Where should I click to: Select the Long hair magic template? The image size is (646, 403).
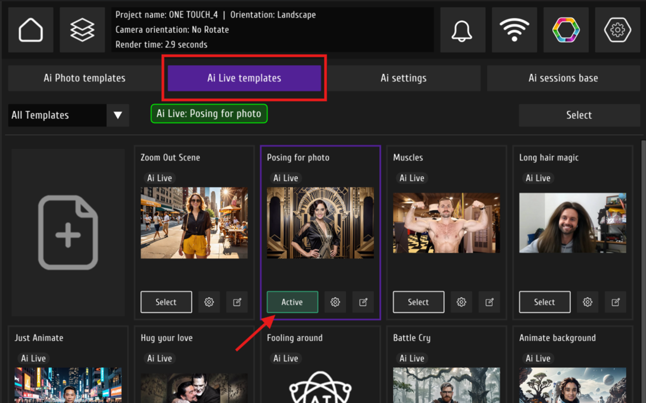[545, 302]
